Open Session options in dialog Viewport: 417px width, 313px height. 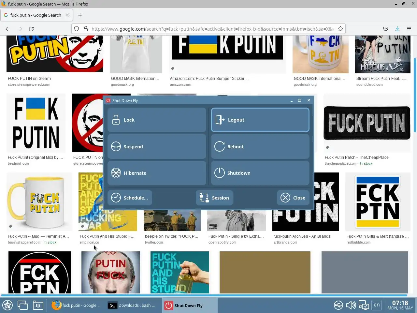(214, 198)
